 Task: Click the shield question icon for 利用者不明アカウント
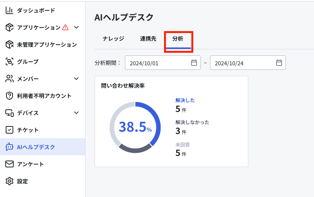click(9, 96)
